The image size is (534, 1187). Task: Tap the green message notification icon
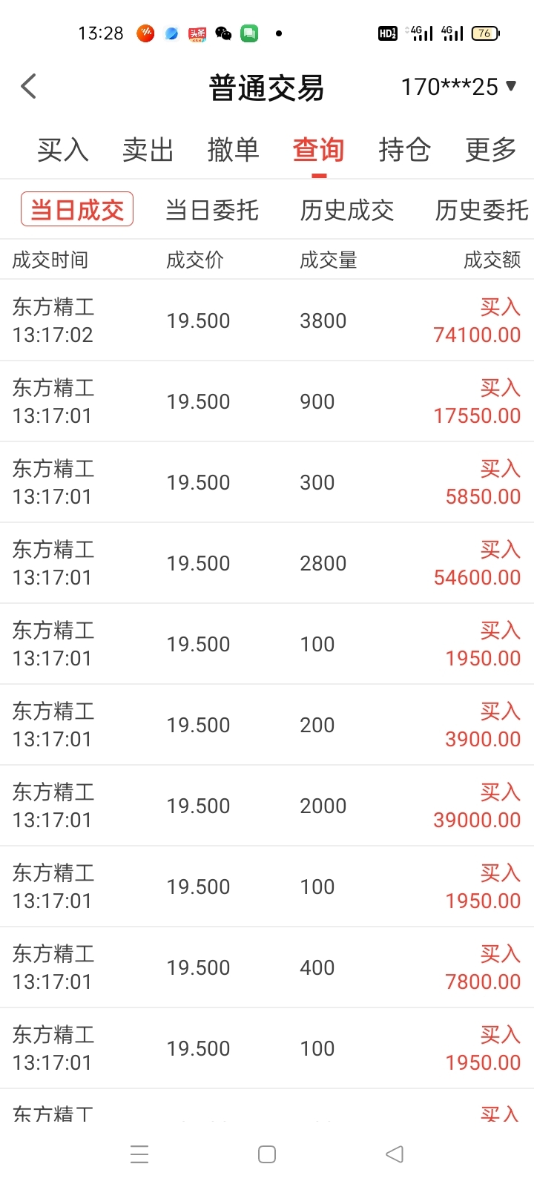[249, 33]
